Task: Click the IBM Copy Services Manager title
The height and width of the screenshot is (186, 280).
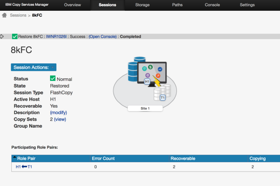Action: 27,5
